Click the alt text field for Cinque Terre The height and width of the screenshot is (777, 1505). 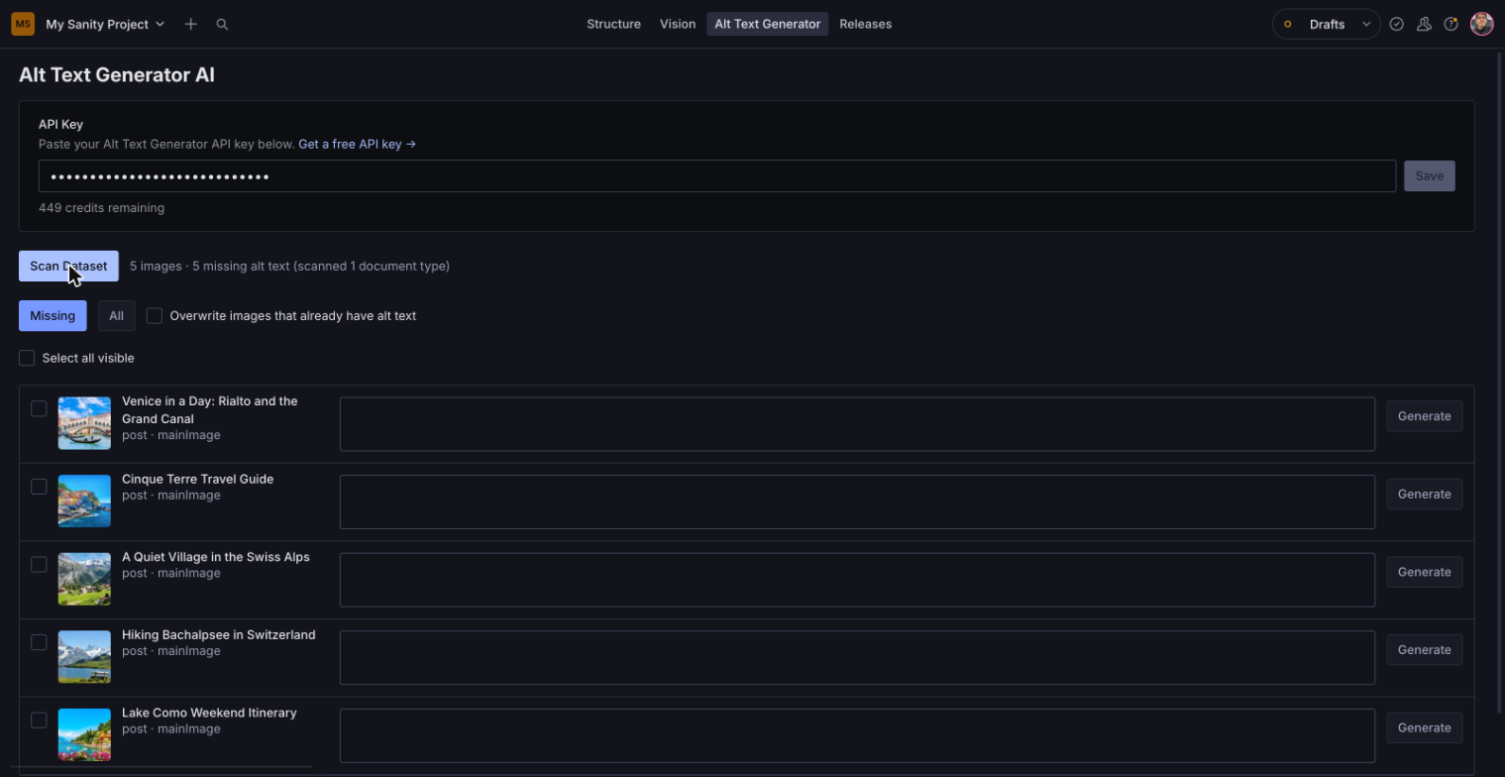857,501
